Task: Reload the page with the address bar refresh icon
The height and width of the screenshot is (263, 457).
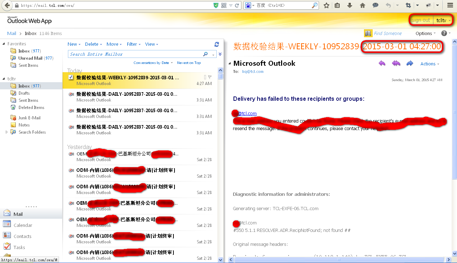Action: (237, 5)
